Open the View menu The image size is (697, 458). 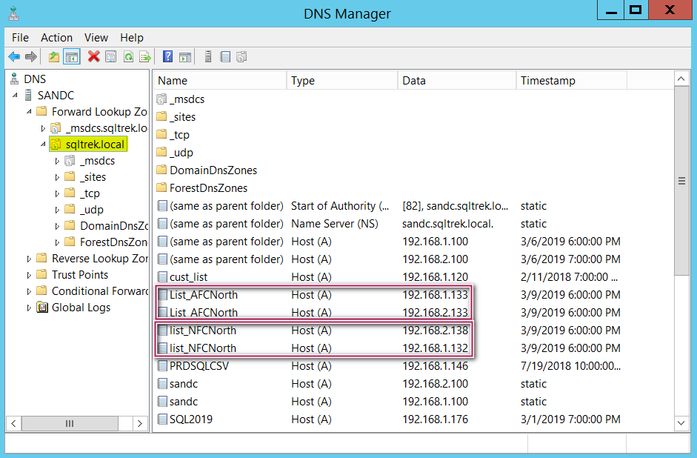pos(96,37)
